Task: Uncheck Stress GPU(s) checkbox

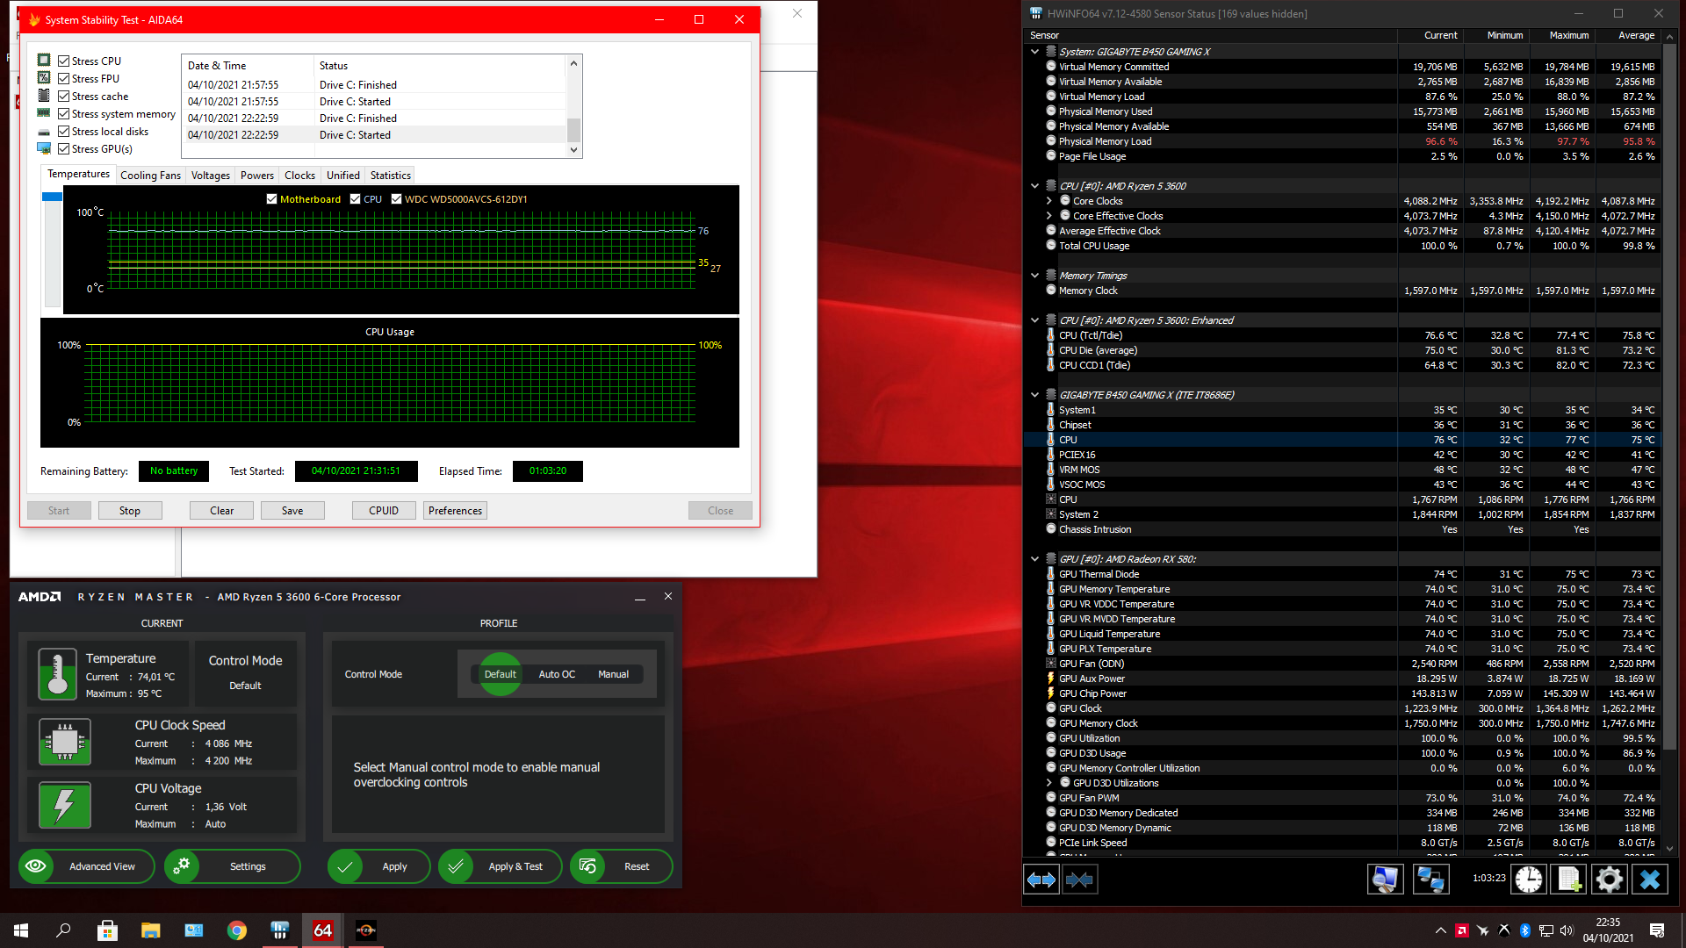Action: [64, 149]
